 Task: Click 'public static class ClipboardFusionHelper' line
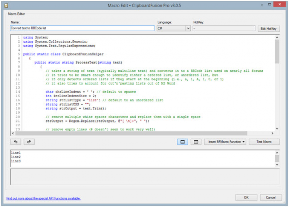click(63, 54)
